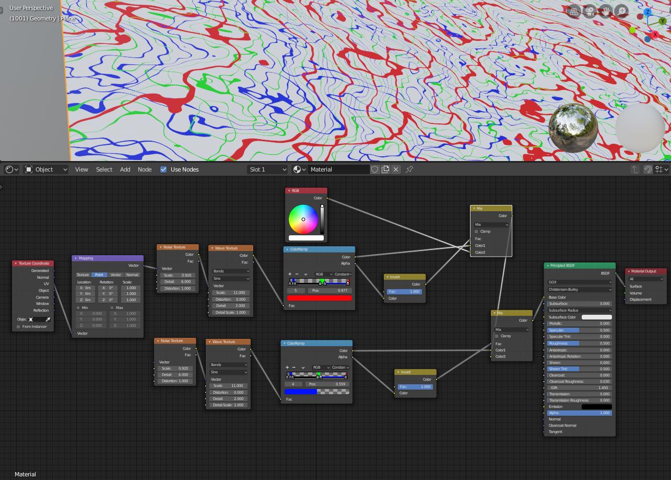Click lower Wave Texture Scale 11.000 field
671x480 pixels.
[228, 386]
